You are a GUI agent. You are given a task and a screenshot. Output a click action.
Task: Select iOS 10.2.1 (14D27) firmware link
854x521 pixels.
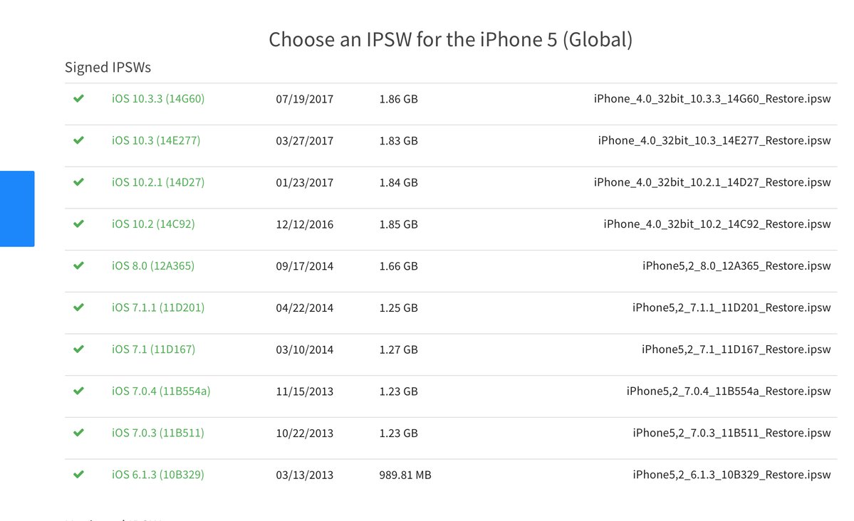pos(158,181)
